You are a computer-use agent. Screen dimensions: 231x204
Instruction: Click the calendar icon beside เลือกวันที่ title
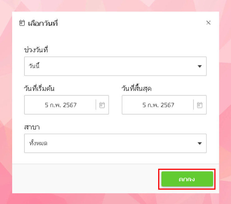pyautogui.click(x=22, y=23)
